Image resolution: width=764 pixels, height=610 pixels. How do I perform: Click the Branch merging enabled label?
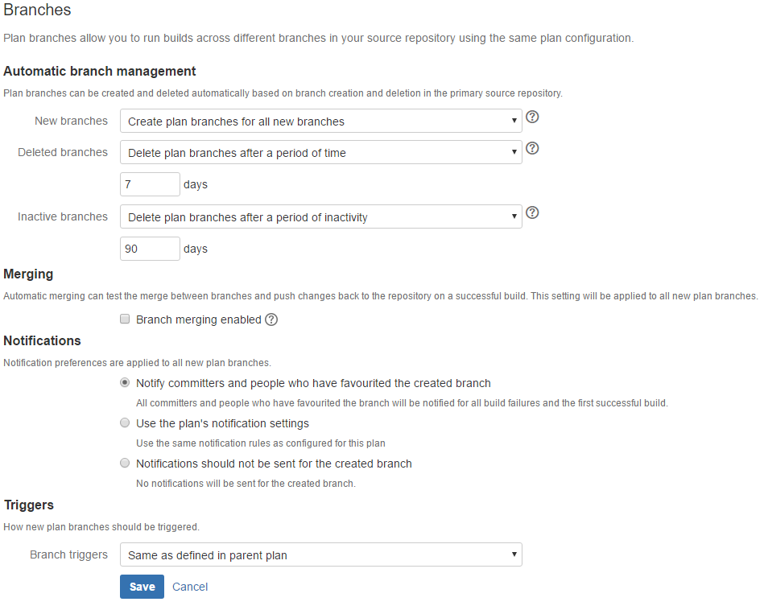(x=199, y=319)
